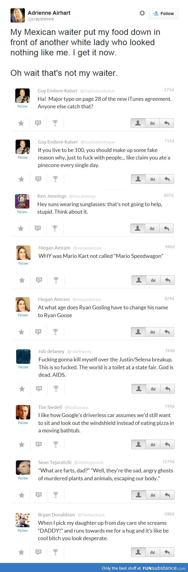This screenshot has height=572, width=188.
Task: Reply to the Mario Speedwagon tweet
Action: point(168,280)
